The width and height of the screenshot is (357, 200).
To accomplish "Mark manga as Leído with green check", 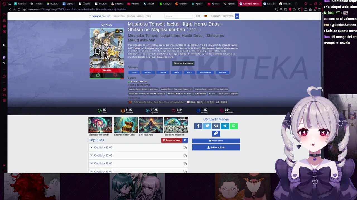I will pyautogui.click(x=100, y=111).
